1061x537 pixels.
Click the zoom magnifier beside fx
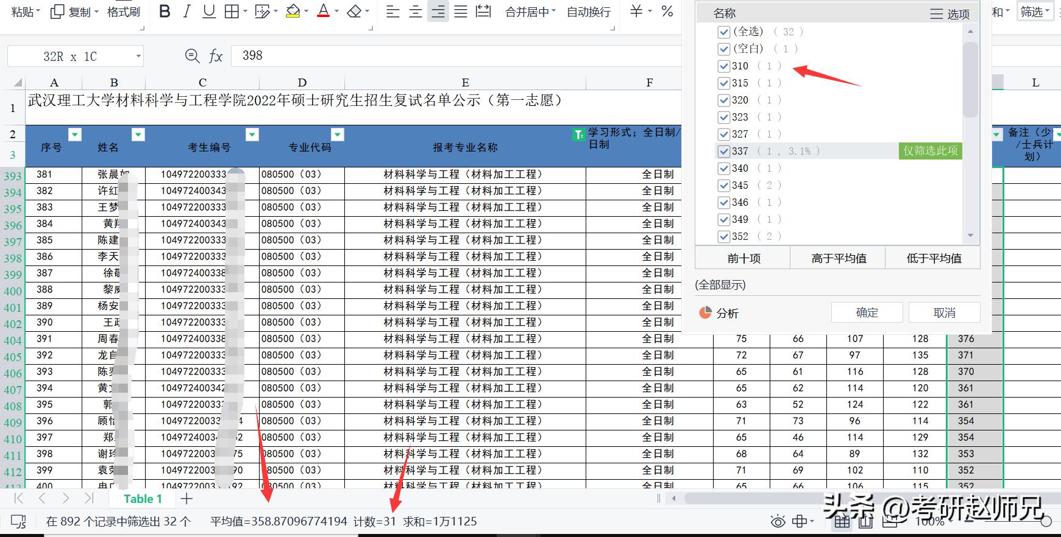(x=192, y=56)
